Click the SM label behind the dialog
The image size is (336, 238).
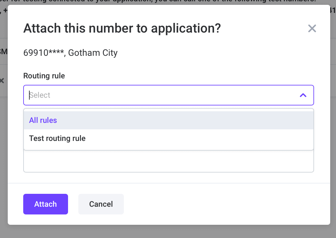3,52
